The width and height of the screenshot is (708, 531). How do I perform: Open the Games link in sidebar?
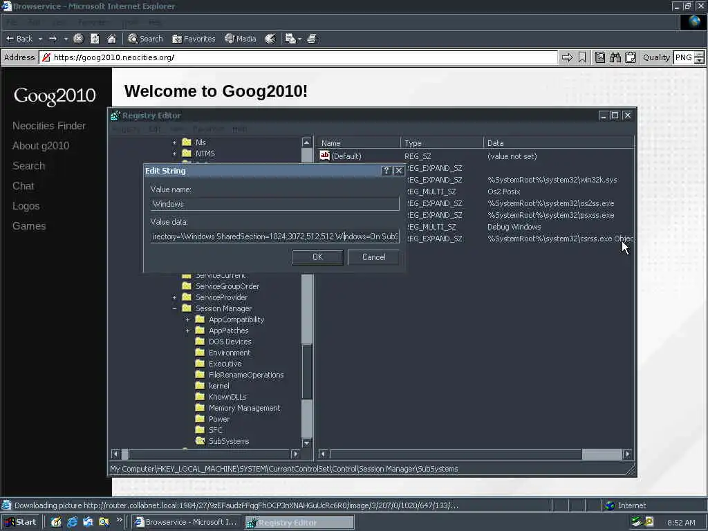tap(29, 226)
